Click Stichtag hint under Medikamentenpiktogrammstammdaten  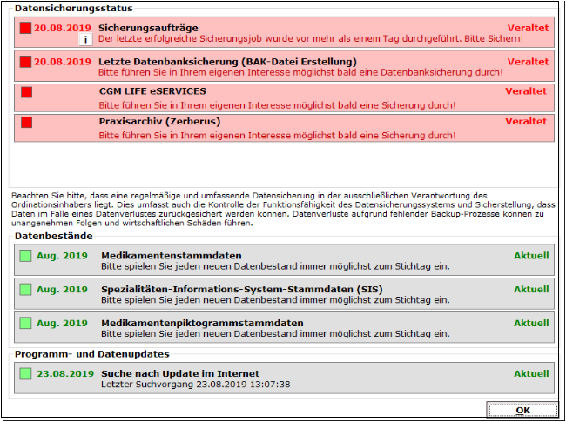coord(275,333)
